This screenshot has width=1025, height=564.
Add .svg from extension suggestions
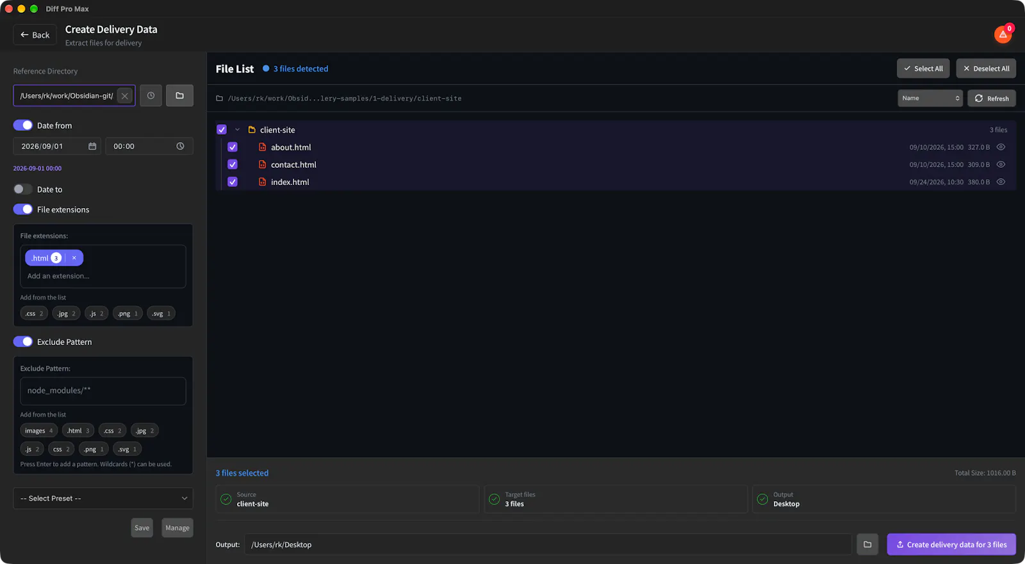pos(161,314)
